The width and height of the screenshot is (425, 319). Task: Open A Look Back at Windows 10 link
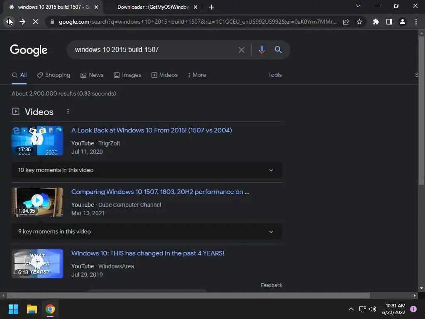pos(151,130)
